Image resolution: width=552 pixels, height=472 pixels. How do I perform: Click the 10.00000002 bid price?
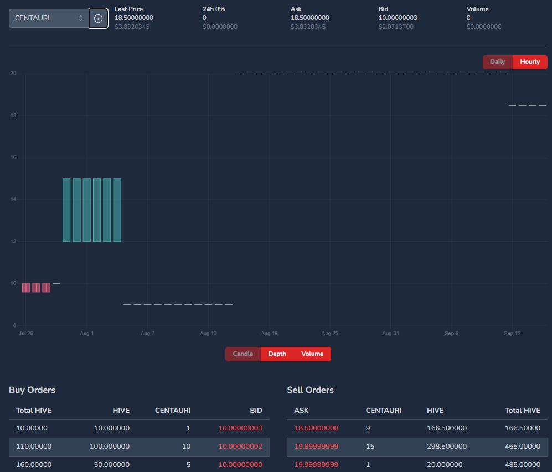(x=240, y=447)
